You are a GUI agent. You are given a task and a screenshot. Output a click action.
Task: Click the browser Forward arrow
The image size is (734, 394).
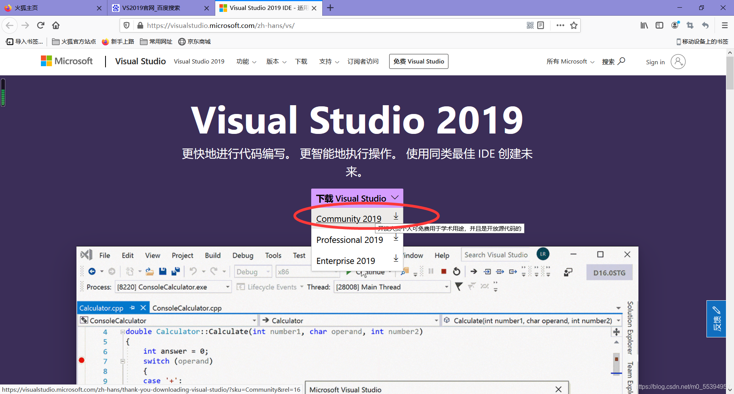pos(25,26)
